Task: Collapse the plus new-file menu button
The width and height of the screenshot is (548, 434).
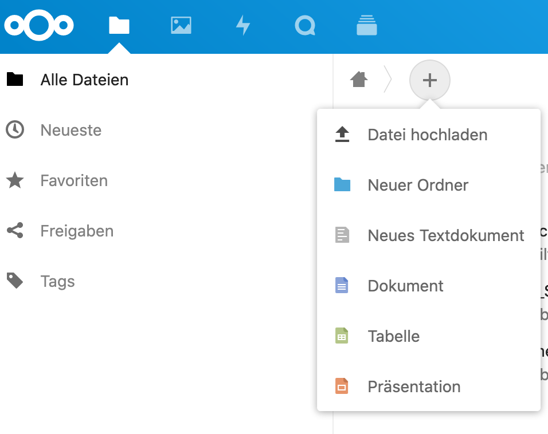Action: coord(429,80)
